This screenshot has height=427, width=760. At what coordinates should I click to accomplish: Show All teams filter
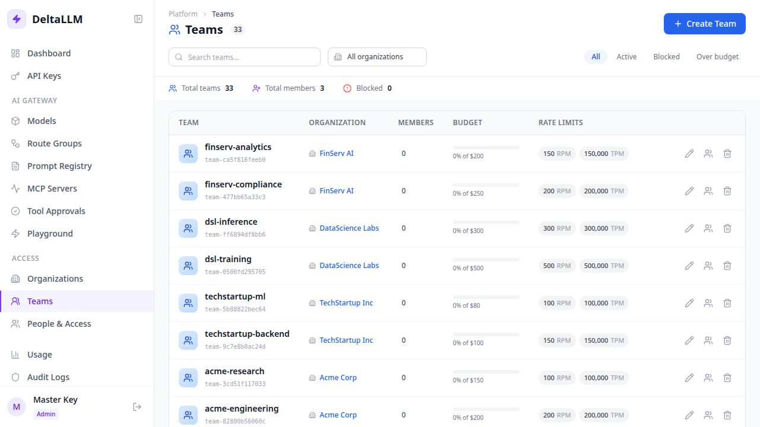click(x=596, y=57)
